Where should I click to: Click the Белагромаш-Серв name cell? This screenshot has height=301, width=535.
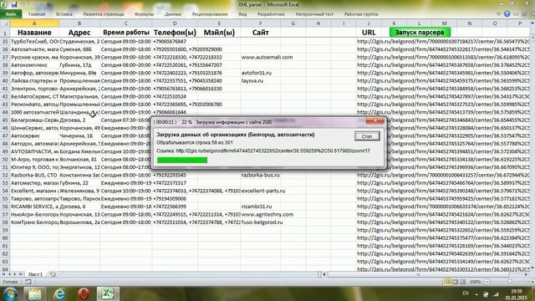point(34,120)
